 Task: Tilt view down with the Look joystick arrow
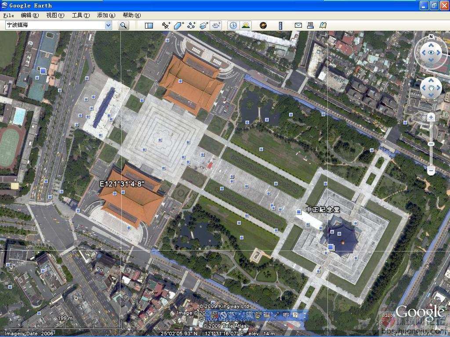coord(431,60)
